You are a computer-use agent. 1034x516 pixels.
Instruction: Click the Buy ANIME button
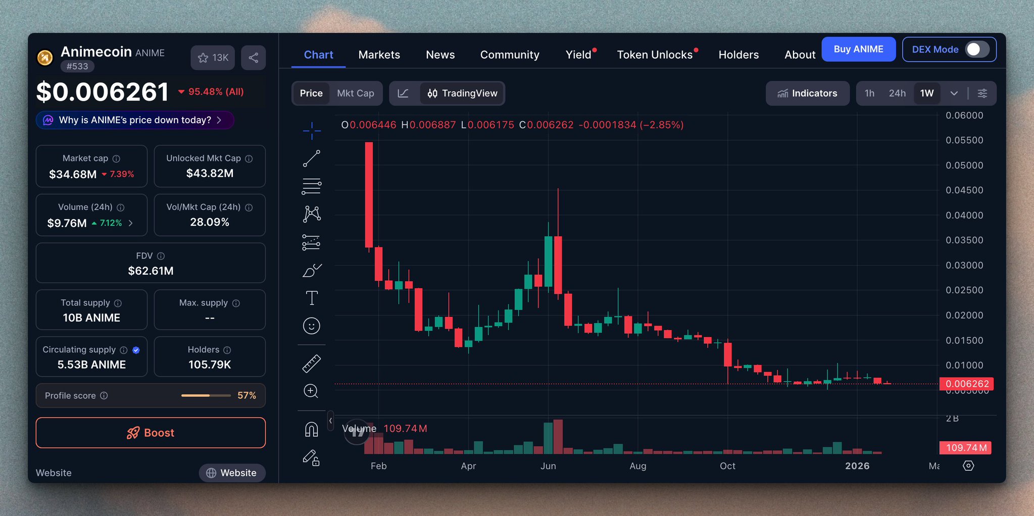click(x=859, y=49)
